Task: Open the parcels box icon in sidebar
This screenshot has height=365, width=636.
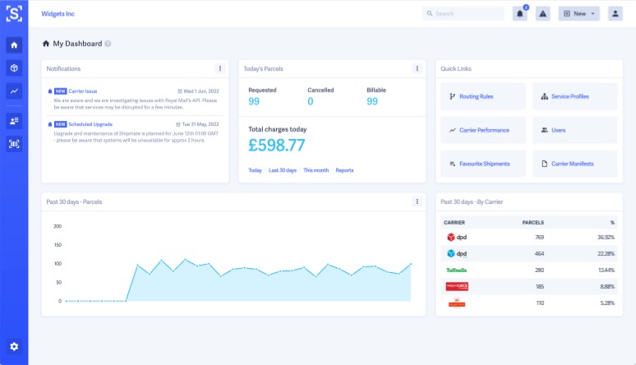Action: click(14, 68)
